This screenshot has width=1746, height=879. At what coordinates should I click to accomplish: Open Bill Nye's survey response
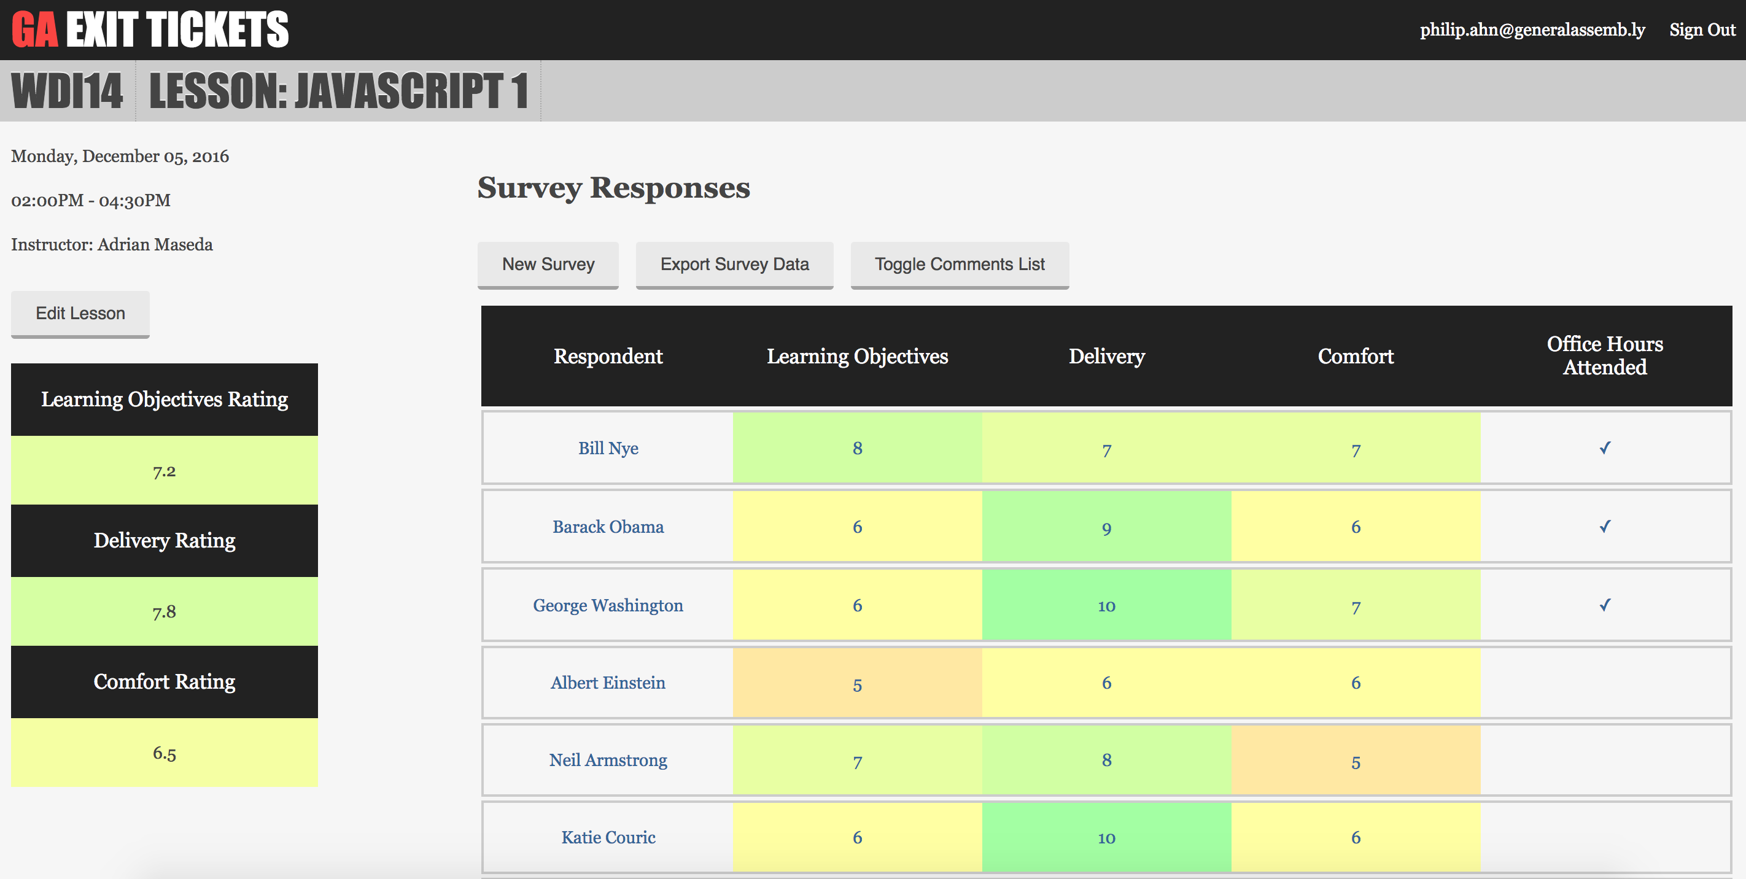pos(608,448)
